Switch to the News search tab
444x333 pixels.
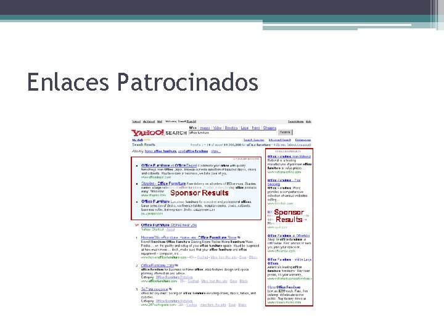click(256, 128)
